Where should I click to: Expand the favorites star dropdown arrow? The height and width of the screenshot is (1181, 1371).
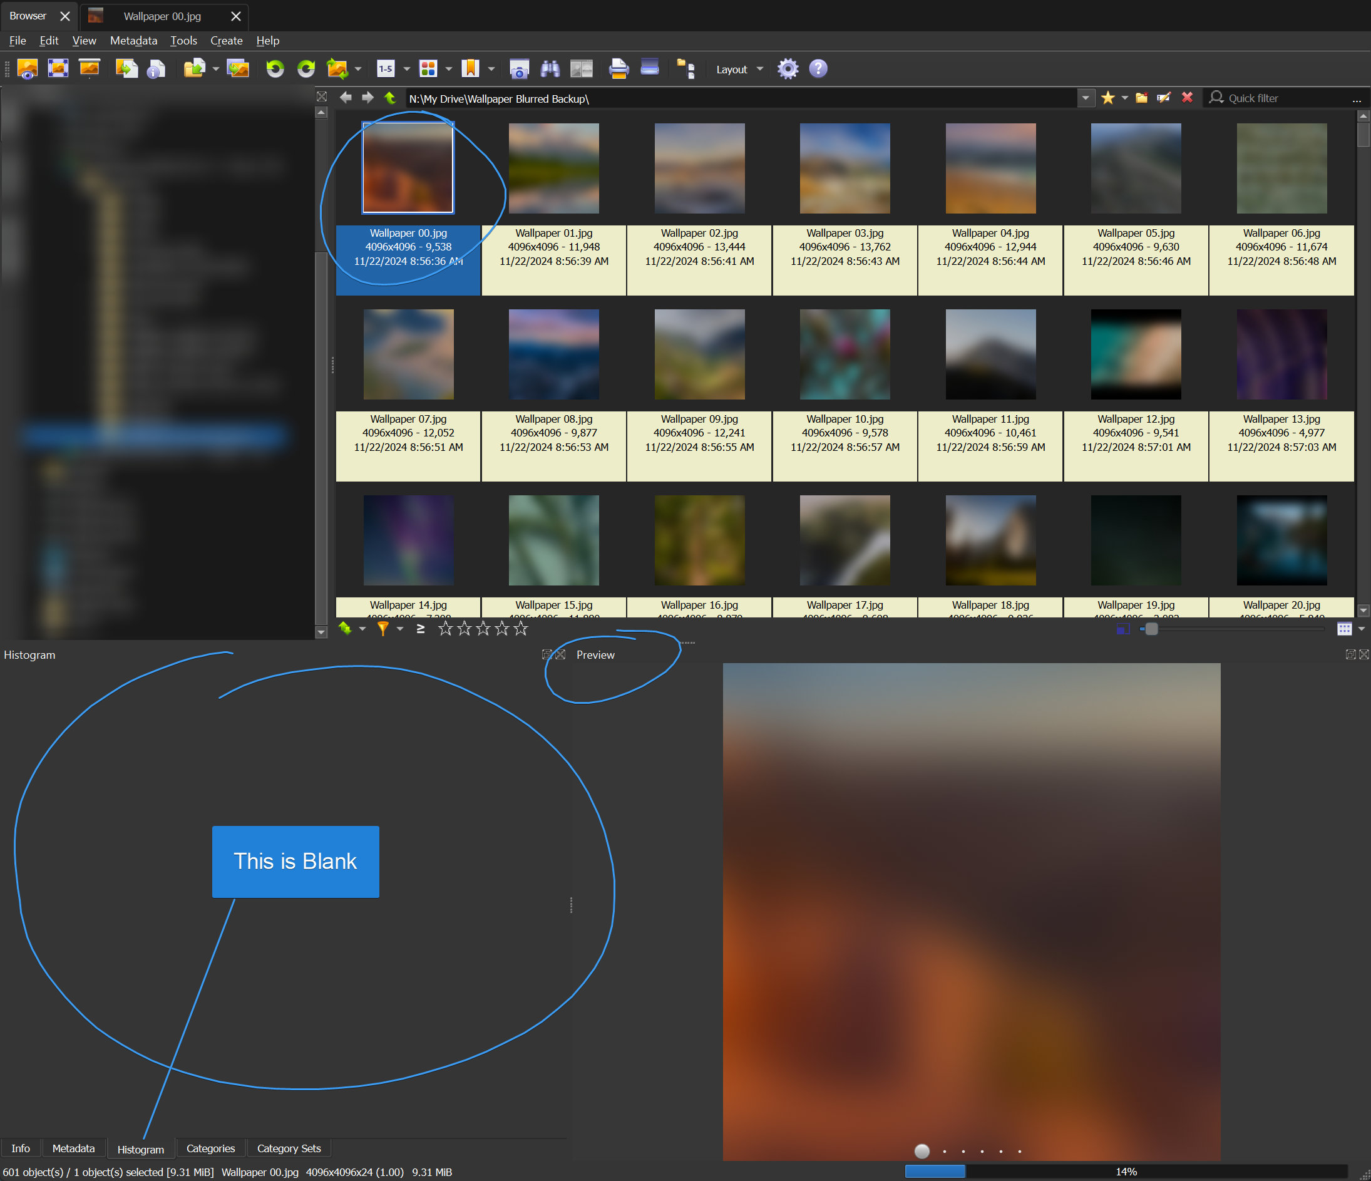(x=1124, y=98)
